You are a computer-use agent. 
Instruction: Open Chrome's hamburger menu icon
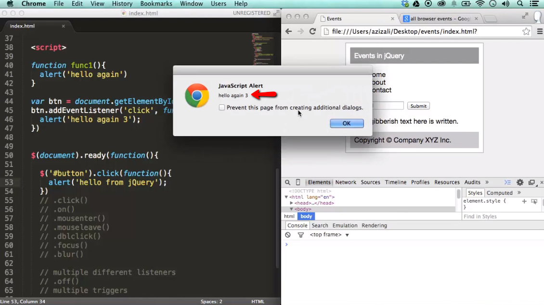pos(540,31)
